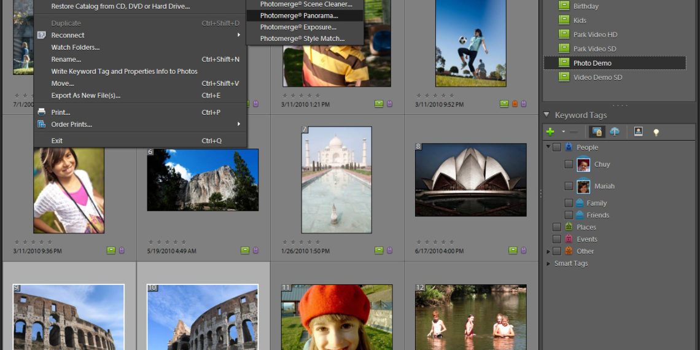This screenshot has width=700, height=350.
Task: Choose Photomerge Scene Cleaner
Action: [305, 4]
